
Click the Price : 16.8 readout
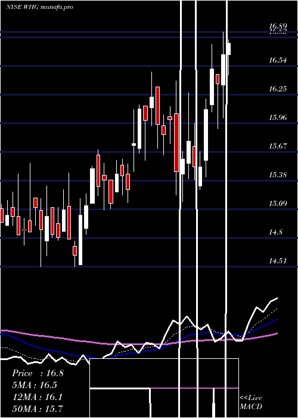coord(38,373)
